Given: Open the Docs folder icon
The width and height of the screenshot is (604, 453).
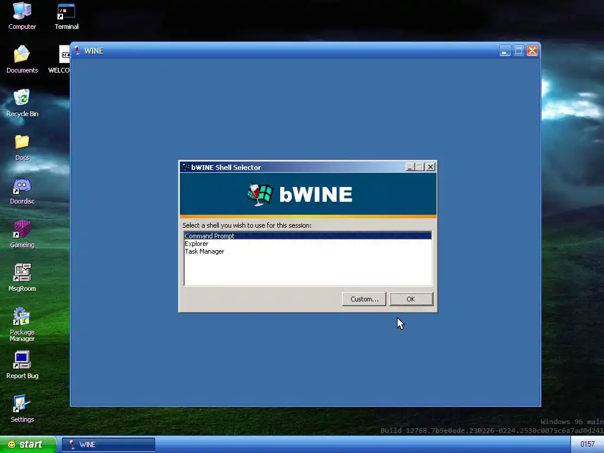Looking at the screenshot, I should pyautogui.click(x=22, y=147).
